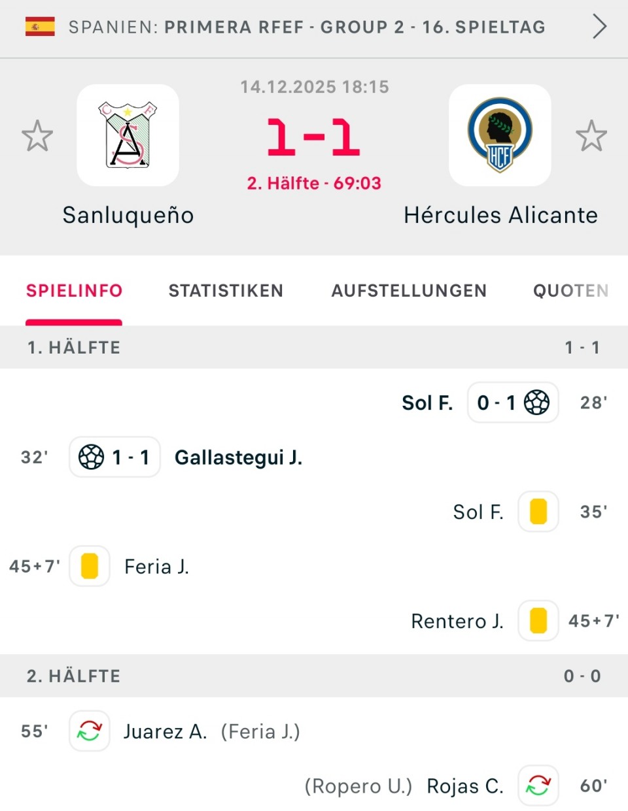Click the Spain flag icon
This screenshot has width=628, height=811.
click(40, 27)
